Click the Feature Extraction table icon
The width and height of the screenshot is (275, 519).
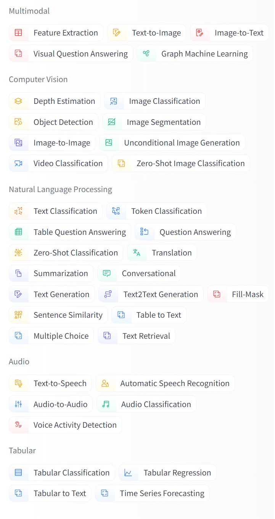tap(18, 33)
